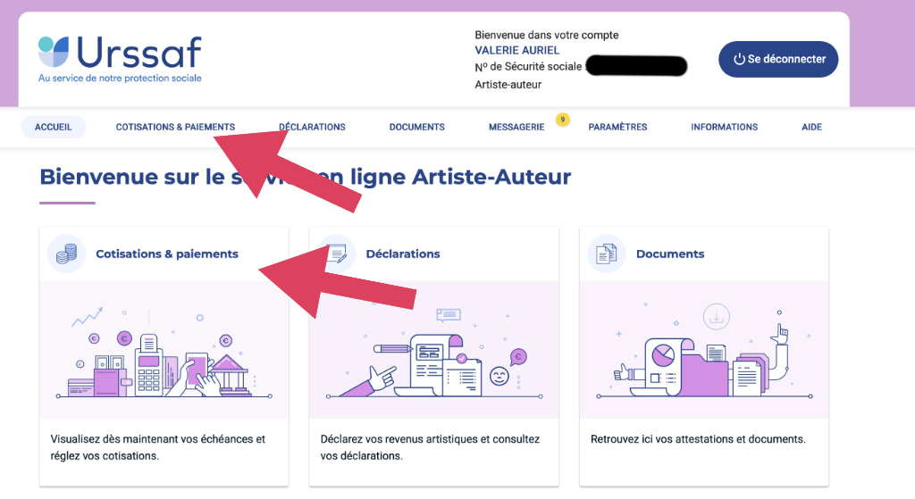Click the Artiste-auteur label under the account name
915x499 pixels.
tap(508, 85)
